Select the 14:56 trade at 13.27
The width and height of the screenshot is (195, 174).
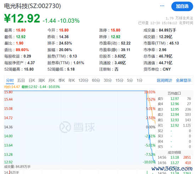point(174,163)
